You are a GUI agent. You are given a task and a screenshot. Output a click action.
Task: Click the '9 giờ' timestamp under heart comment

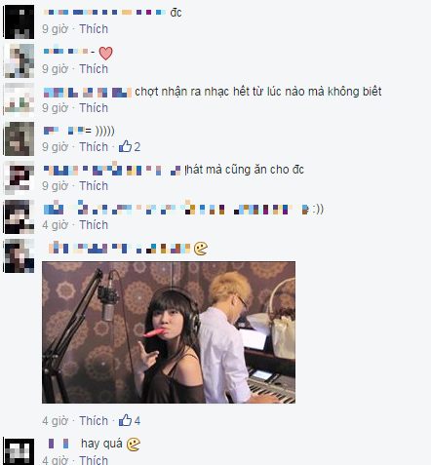click(56, 69)
